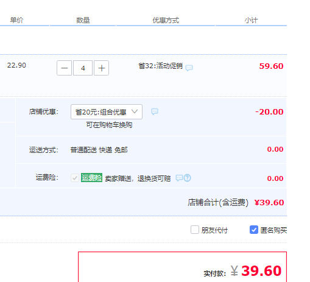Click the 可在购物车换购 link text
The width and height of the screenshot is (310, 282).
pos(109,125)
